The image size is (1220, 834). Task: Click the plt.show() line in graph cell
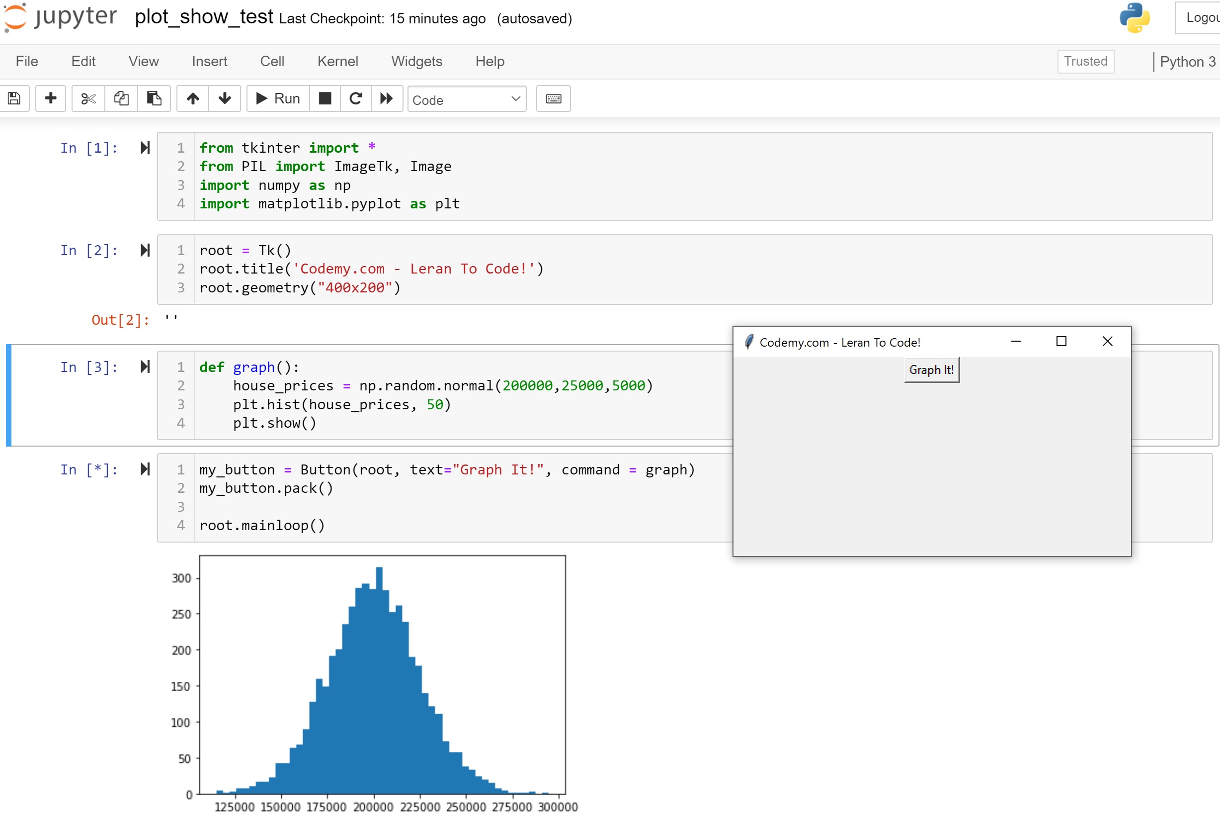pyautogui.click(x=274, y=423)
